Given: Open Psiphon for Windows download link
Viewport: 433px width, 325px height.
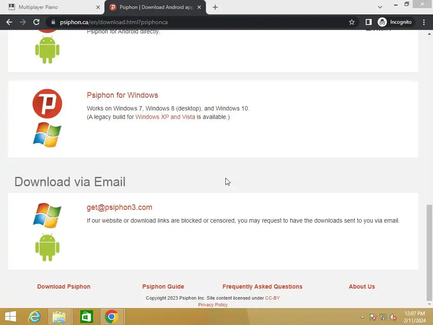Looking at the screenshot, I should coord(122,95).
